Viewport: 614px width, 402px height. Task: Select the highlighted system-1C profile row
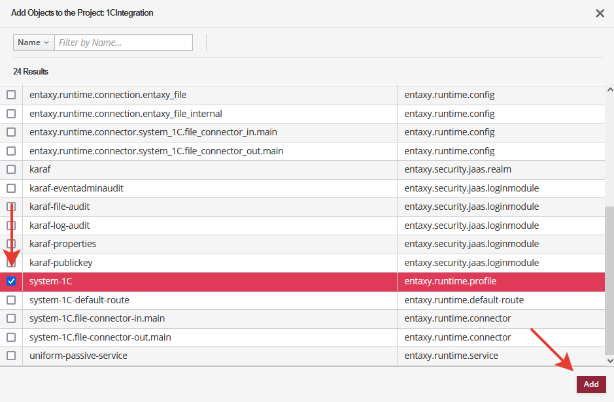click(x=196, y=281)
